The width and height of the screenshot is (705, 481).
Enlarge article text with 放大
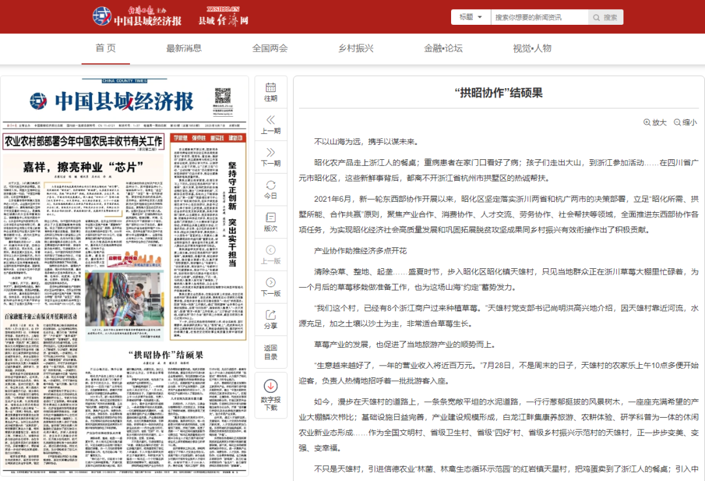[655, 122]
